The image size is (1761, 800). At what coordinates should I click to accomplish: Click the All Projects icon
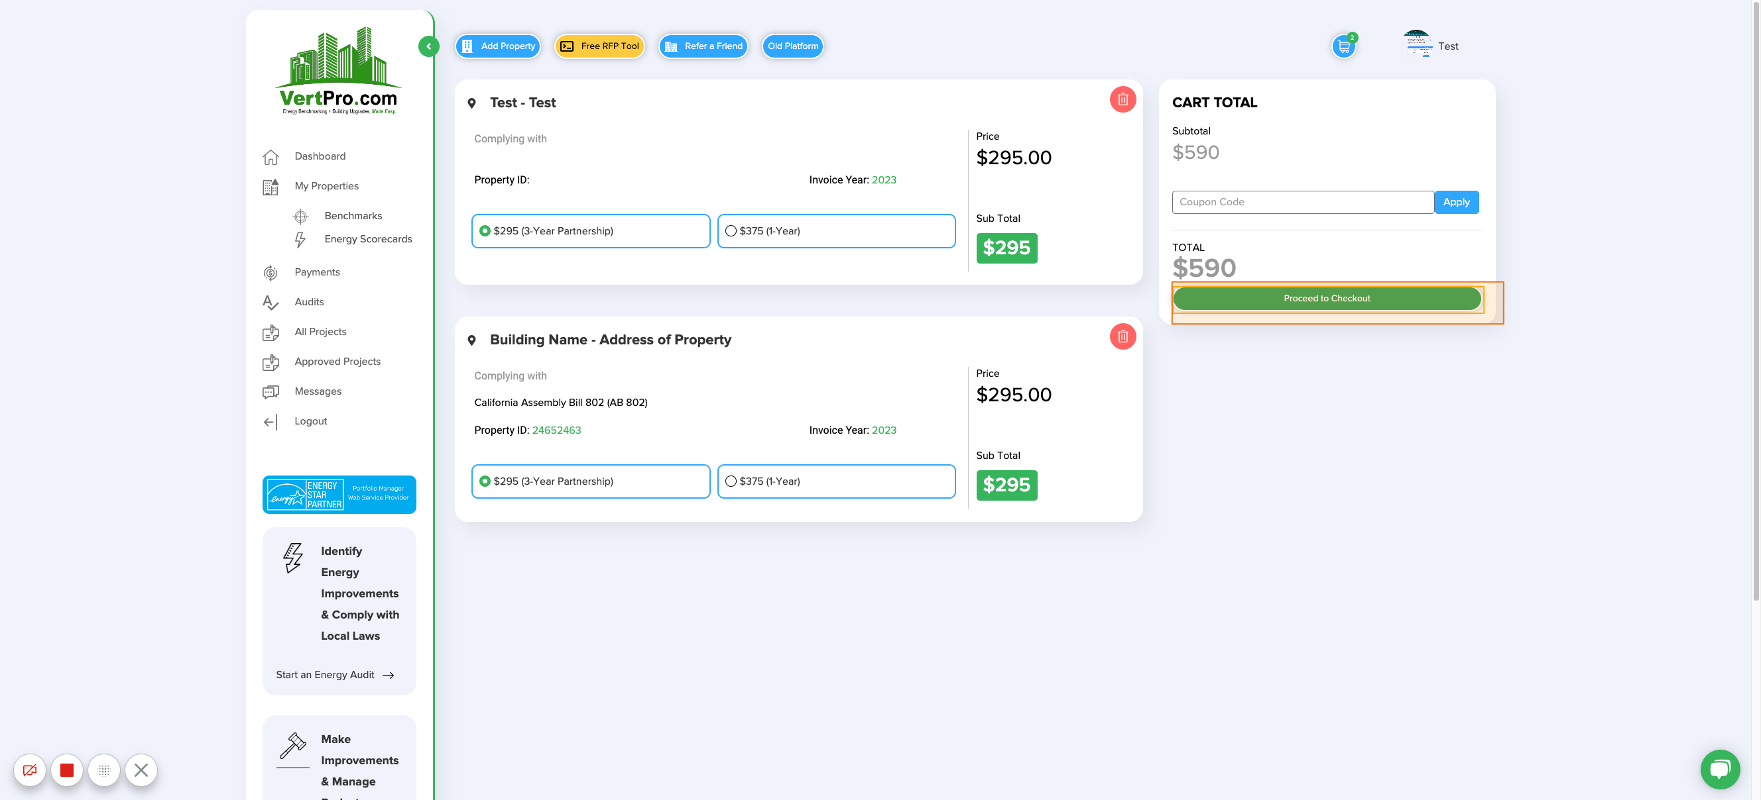(271, 332)
